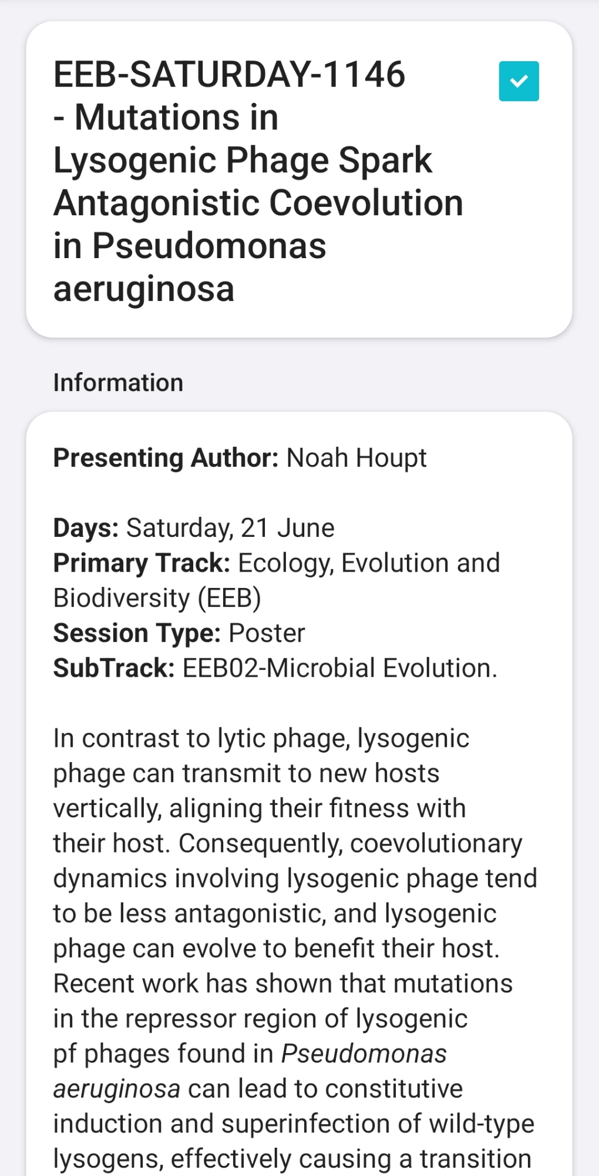Viewport: 599px width, 1176px height.
Task: Tap the date Saturday, 21 June
Action: [230, 527]
